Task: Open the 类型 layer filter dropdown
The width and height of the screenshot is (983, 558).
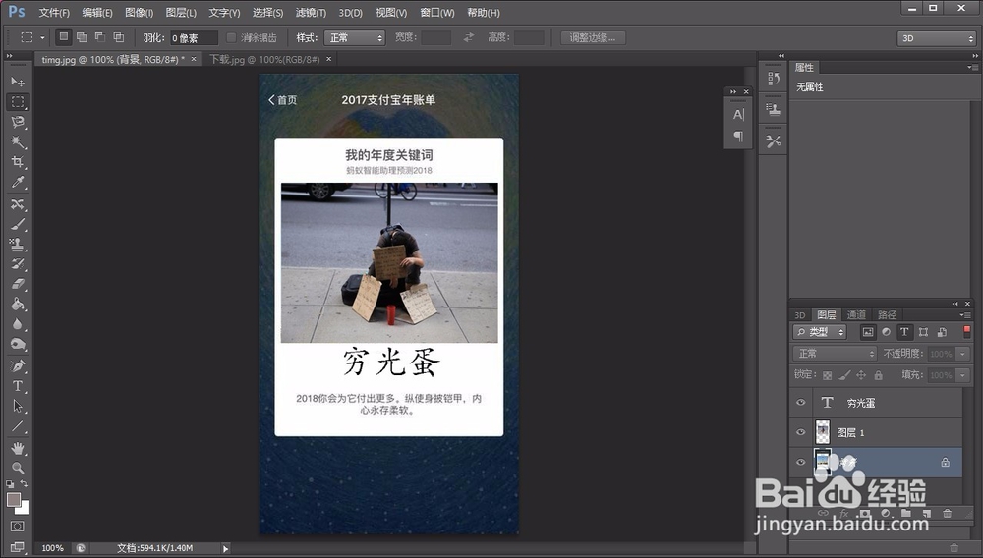Action: [820, 332]
